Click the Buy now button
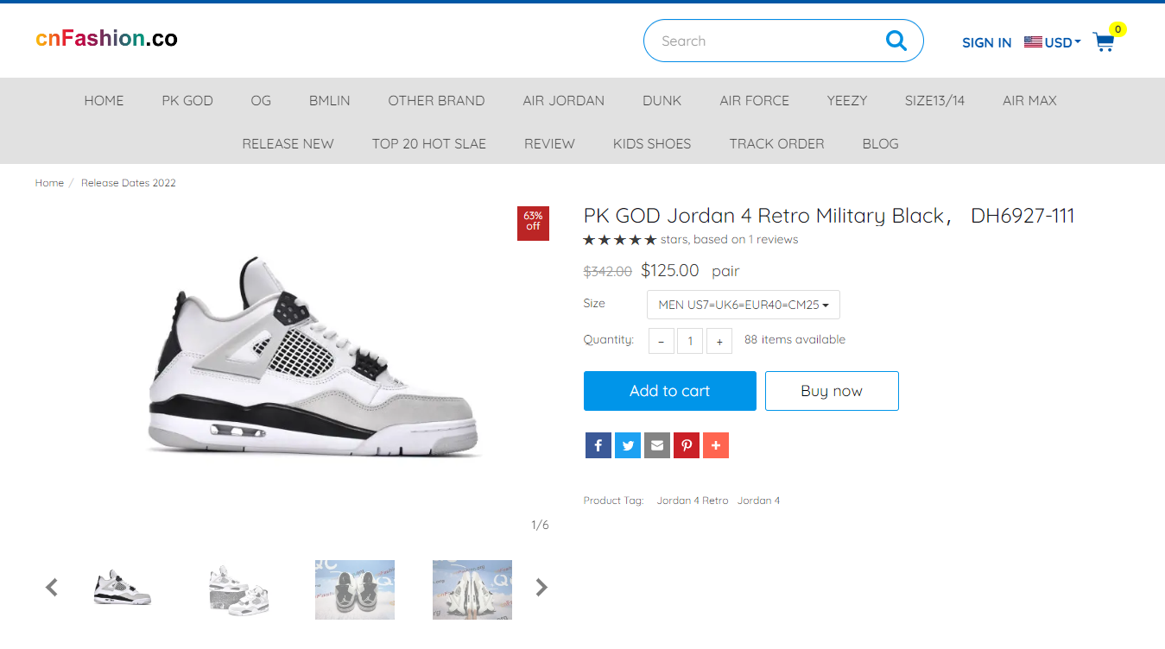This screenshot has width=1165, height=649. pyautogui.click(x=831, y=391)
